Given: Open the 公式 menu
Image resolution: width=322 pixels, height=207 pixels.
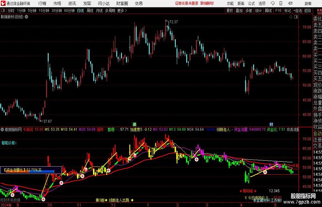Looking at the screenshot, I should pos(251,3).
